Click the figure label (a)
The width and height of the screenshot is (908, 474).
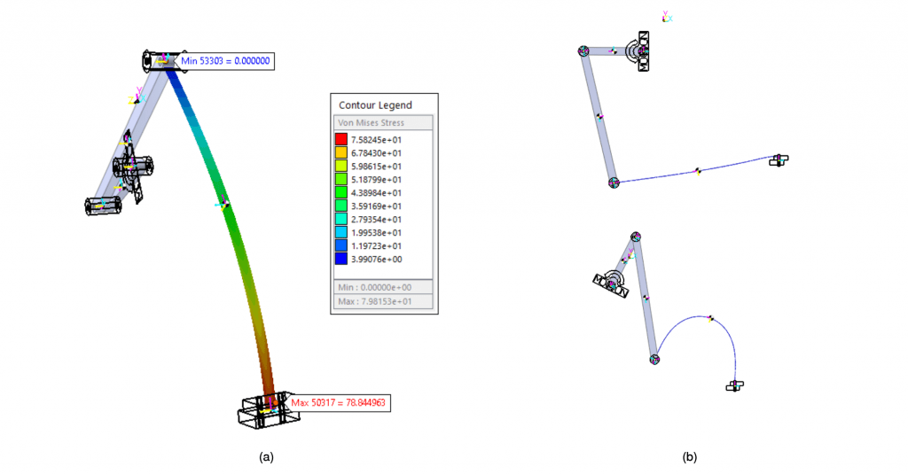pyautogui.click(x=266, y=457)
